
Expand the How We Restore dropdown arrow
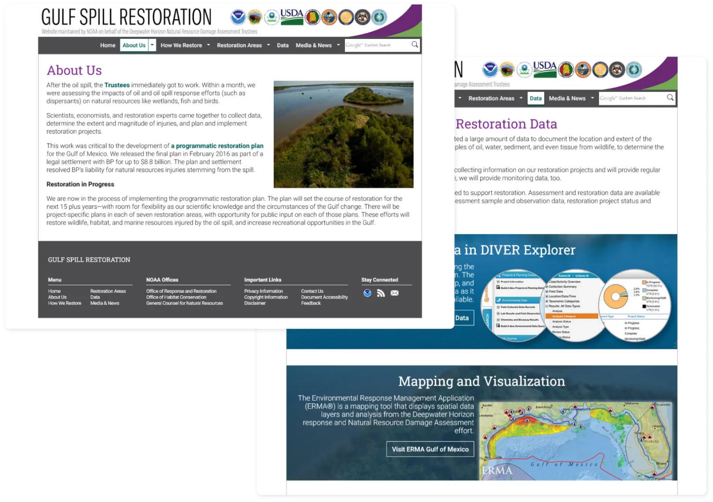coord(209,45)
